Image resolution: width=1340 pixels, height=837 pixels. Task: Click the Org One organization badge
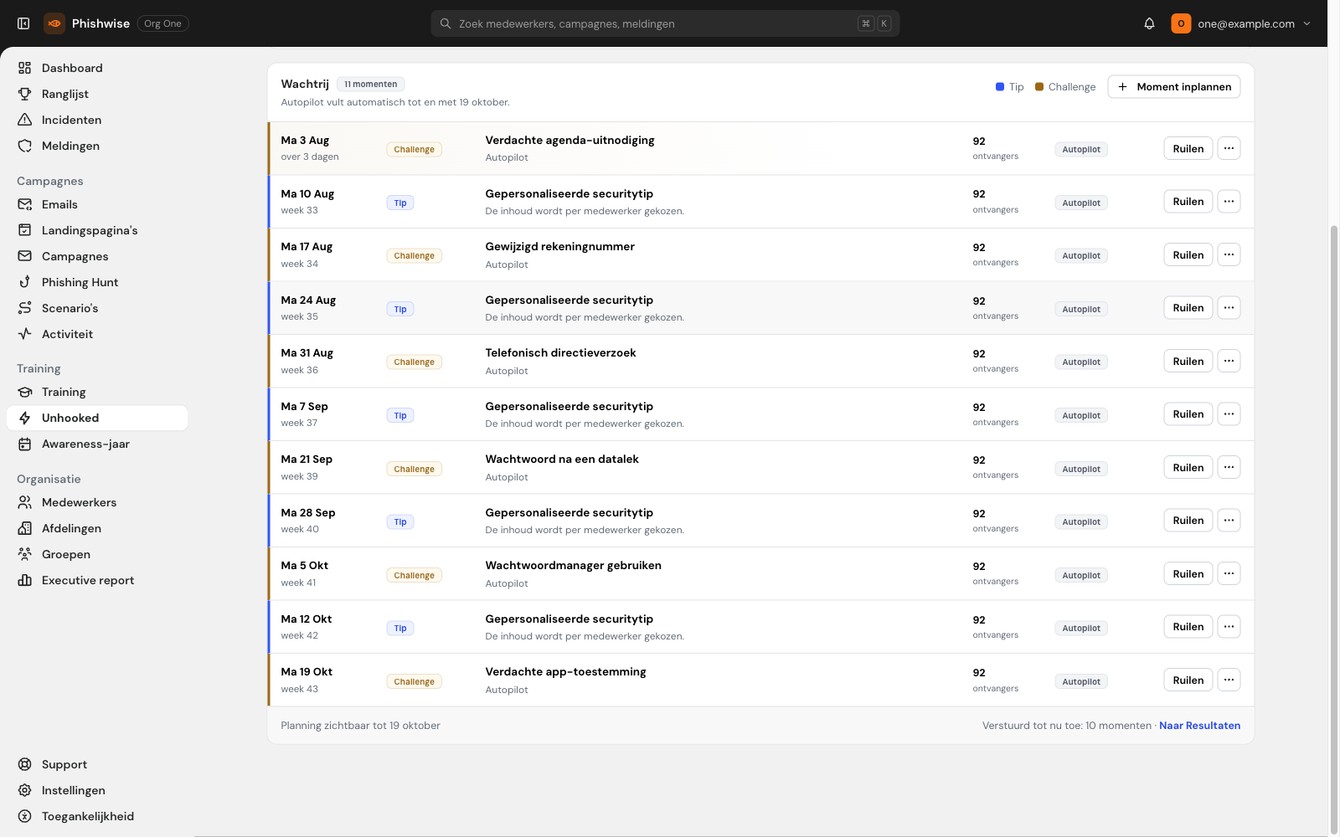tap(162, 23)
